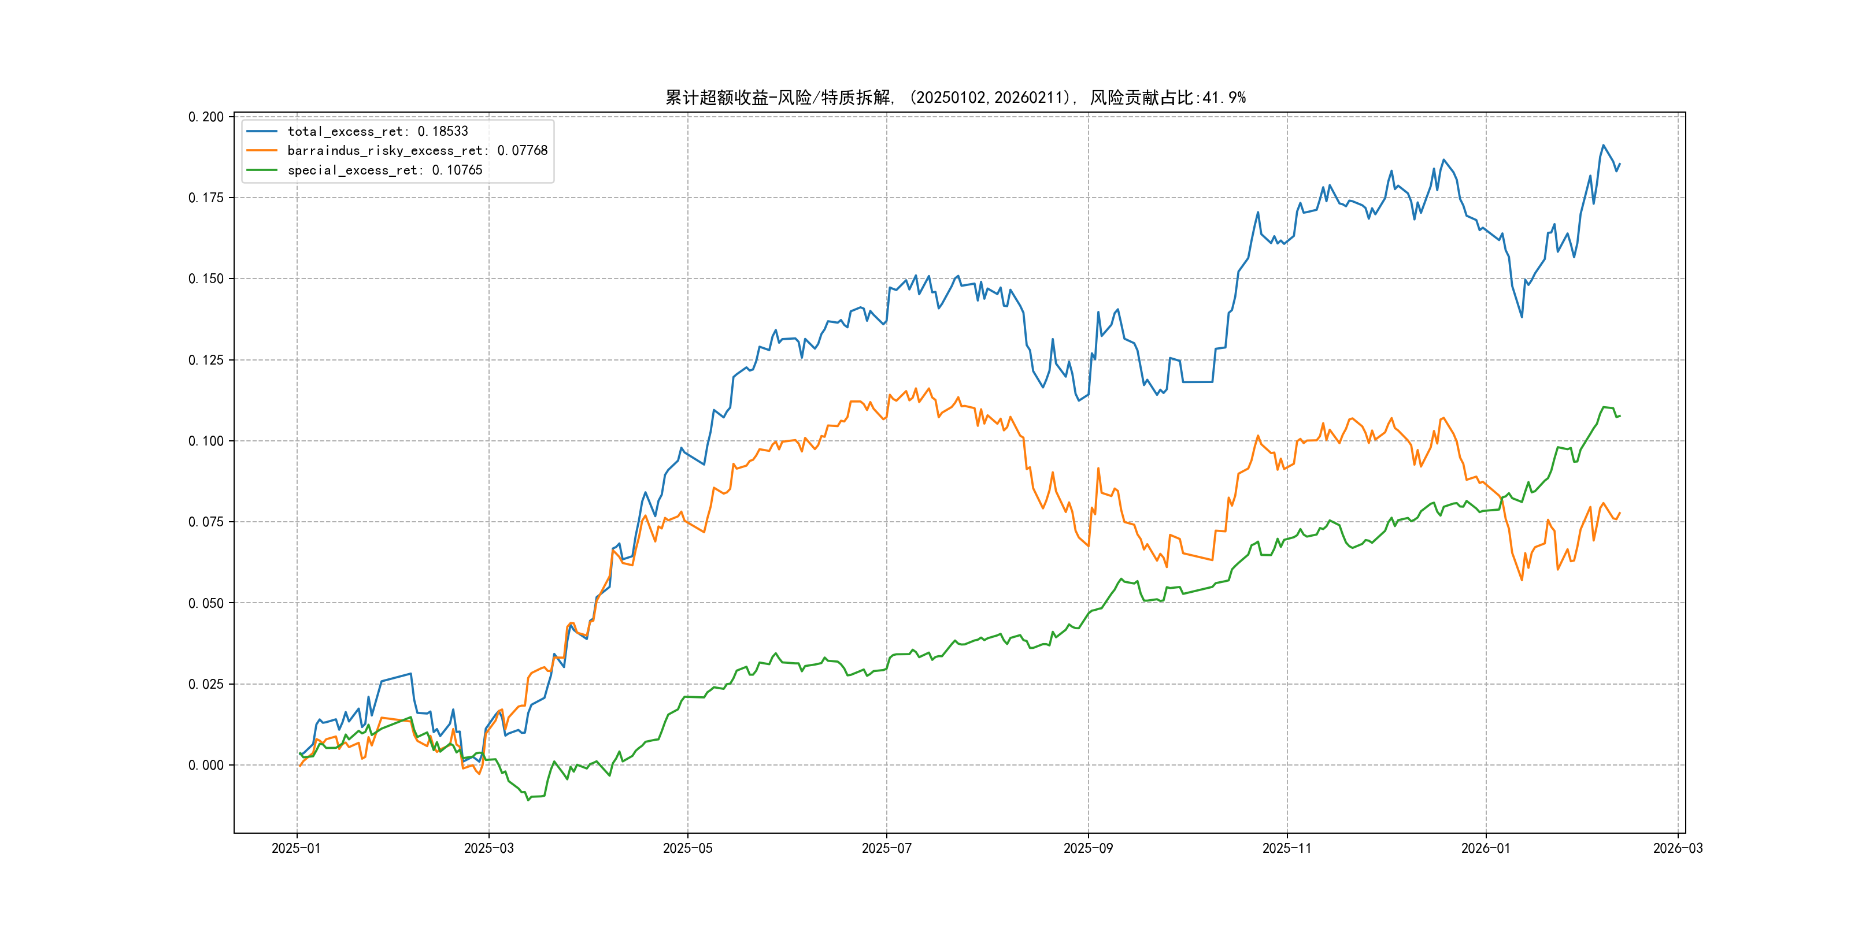Click the 0.050 y-axis tick label

206,603
